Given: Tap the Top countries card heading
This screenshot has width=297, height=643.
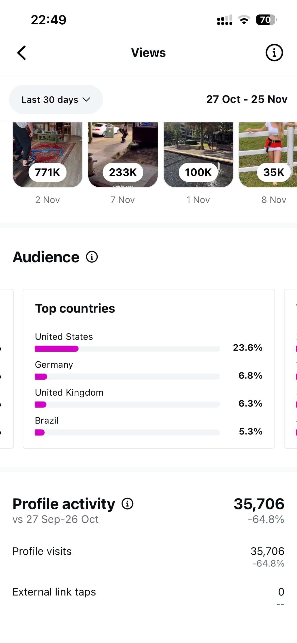Looking at the screenshot, I should point(75,308).
